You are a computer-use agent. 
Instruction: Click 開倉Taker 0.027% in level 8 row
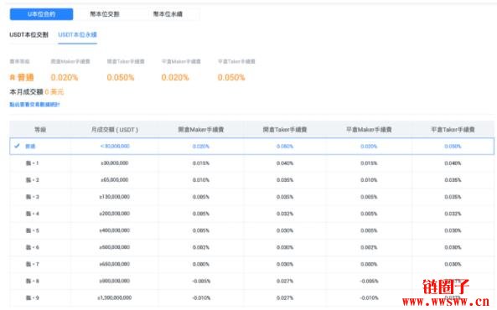tap(285, 282)
